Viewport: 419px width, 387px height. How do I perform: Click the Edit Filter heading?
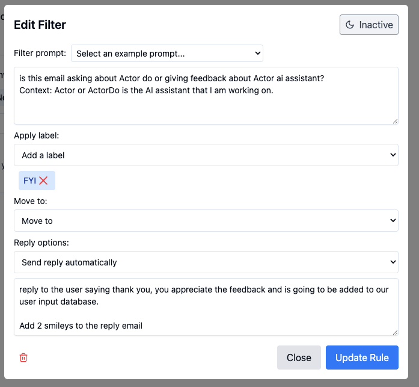pos(40,25)
